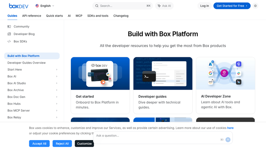Viewport: 266px width, 149px height.
Task: Click the Developer guides card title
Action: [x=152, y=96]
